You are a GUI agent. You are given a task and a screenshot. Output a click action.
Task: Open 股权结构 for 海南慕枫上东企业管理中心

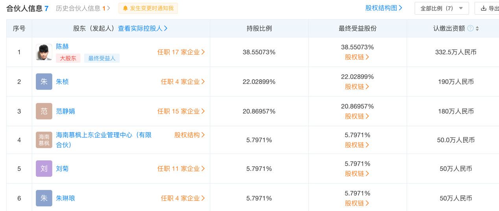[190, 135]
